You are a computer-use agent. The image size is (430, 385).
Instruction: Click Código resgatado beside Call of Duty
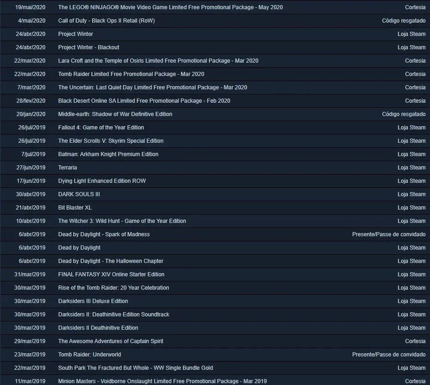pos(404,21)
